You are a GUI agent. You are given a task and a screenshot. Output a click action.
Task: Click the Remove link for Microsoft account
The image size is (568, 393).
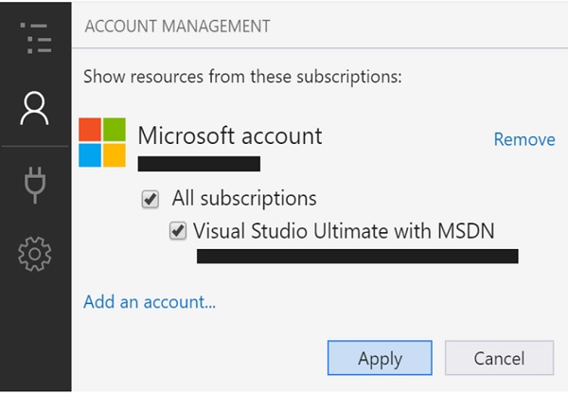[x=524, y=139]
